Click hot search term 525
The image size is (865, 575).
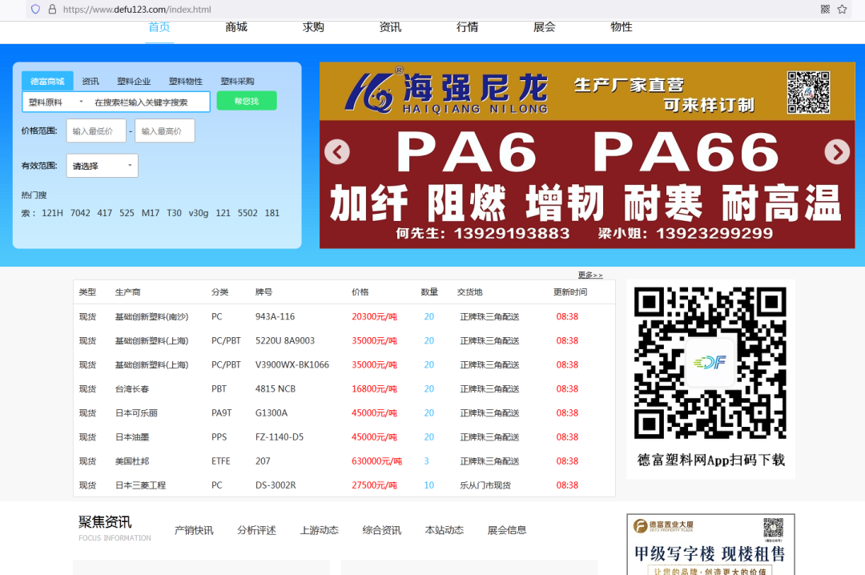127,213
